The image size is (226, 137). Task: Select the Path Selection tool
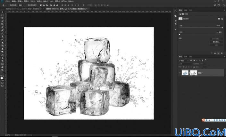pos(2,61)
